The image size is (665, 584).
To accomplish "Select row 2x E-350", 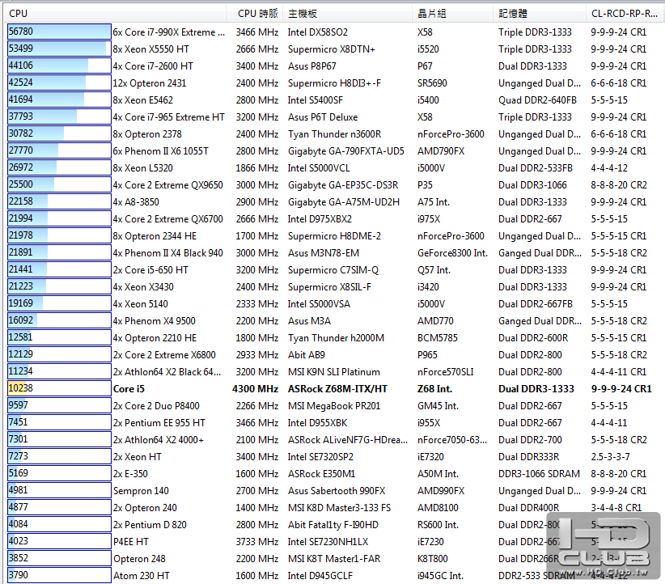I will [335, 473].
